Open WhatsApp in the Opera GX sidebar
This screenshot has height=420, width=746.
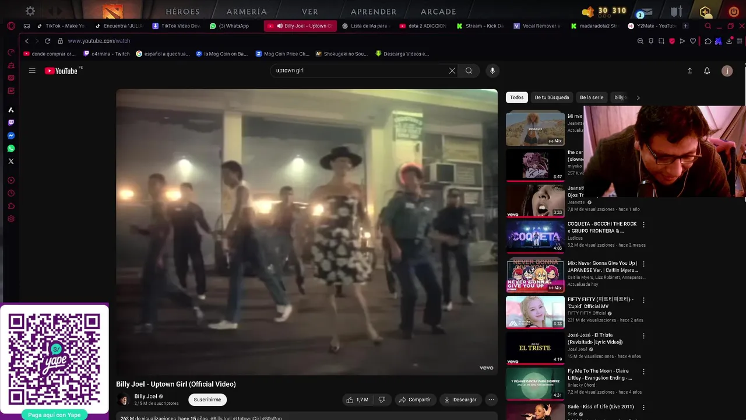[10, 148]
